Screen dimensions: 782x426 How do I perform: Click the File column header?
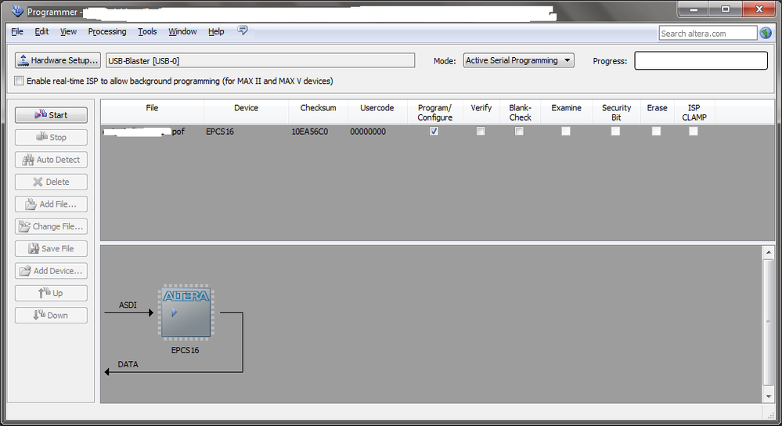[152, 112]
